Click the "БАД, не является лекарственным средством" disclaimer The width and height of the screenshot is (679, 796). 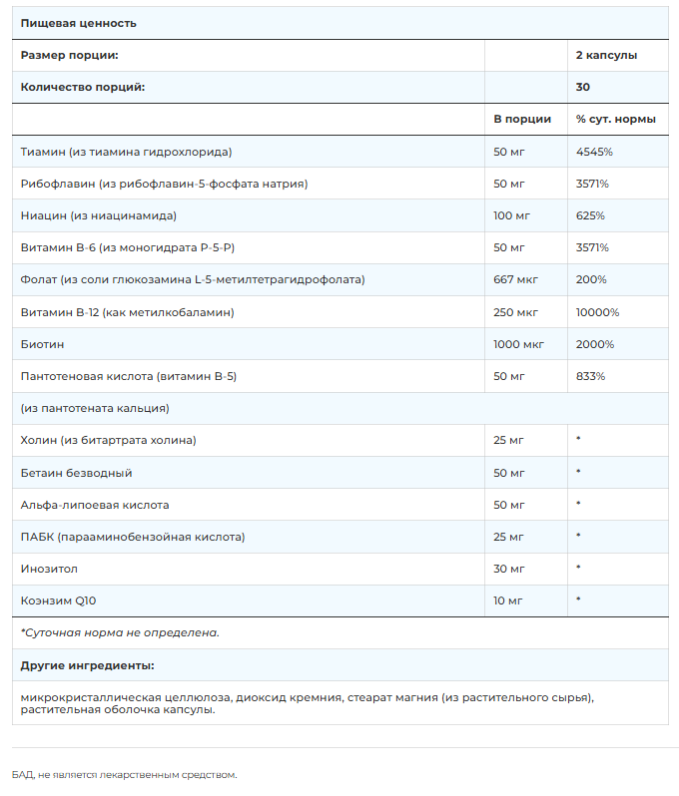[125, 774]
